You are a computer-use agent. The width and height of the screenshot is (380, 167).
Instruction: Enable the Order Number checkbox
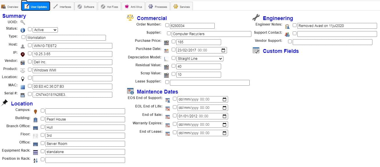167,25
